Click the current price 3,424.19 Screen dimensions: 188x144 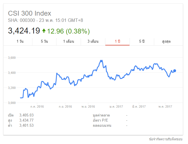[24, 31]
